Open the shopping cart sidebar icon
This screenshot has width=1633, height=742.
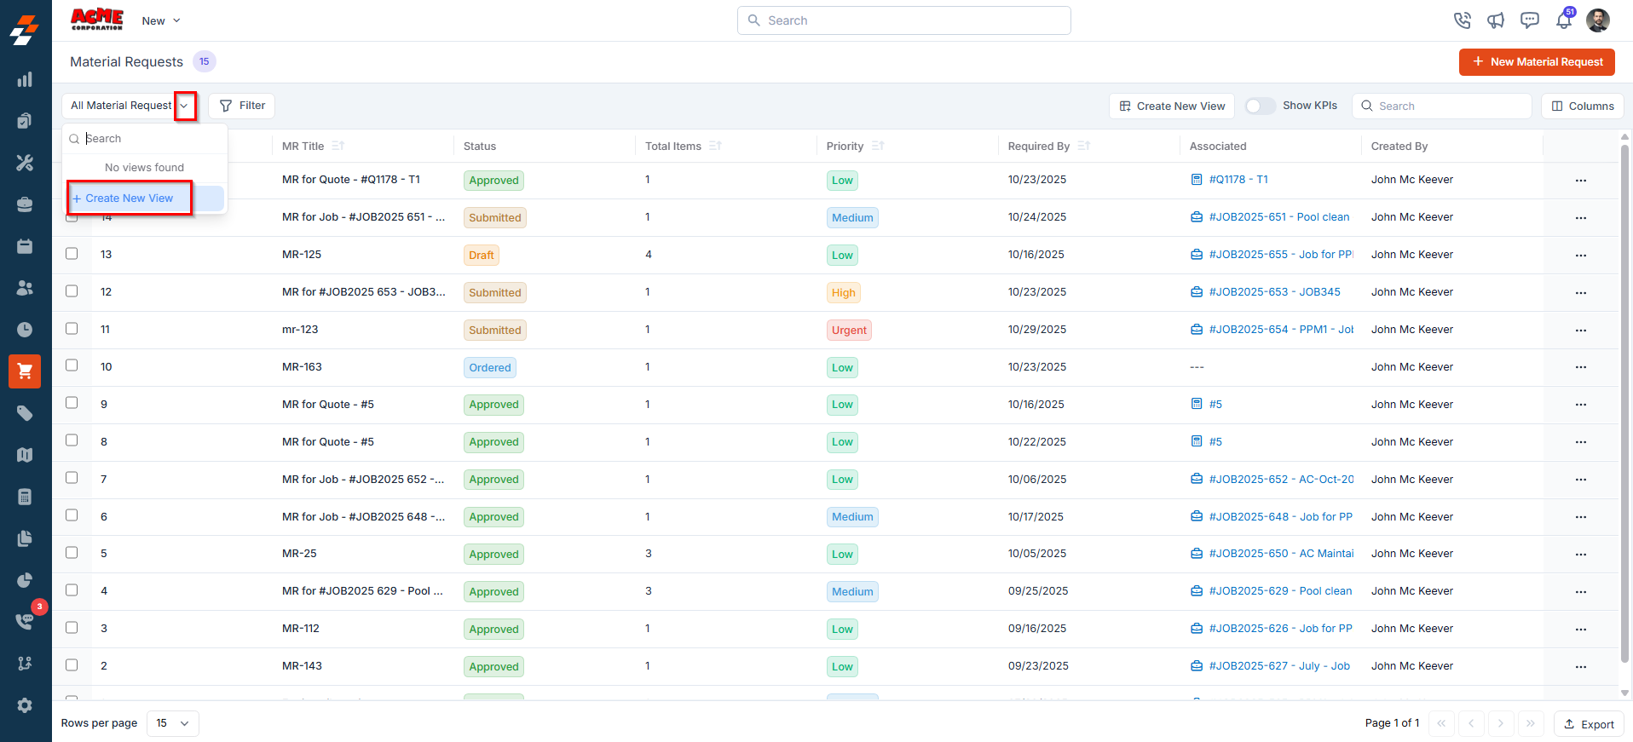[25, 371]
